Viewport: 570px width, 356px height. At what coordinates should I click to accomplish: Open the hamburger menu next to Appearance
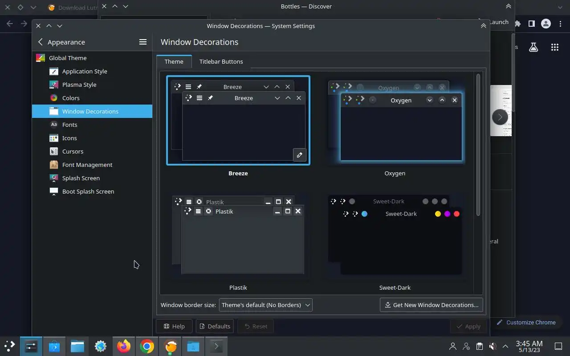tap(143, 42)
